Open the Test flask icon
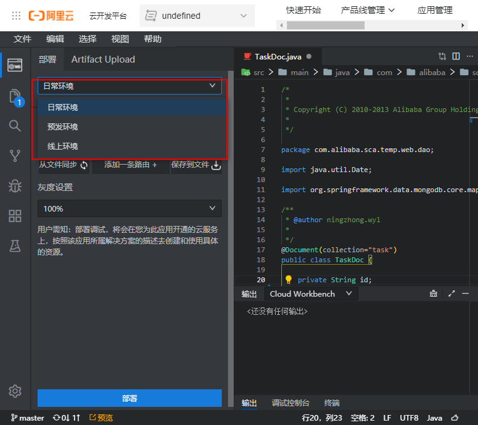Screen dimensions: 478x425 pos(15,246)
